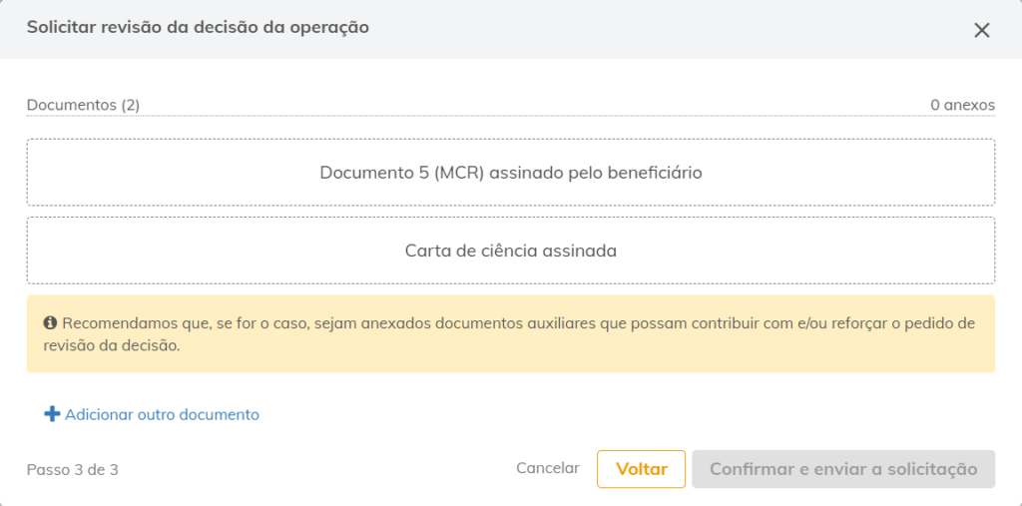
Task: Select the Documentos (2) section label
Action: pyautogui.click(x=83, y=105)
